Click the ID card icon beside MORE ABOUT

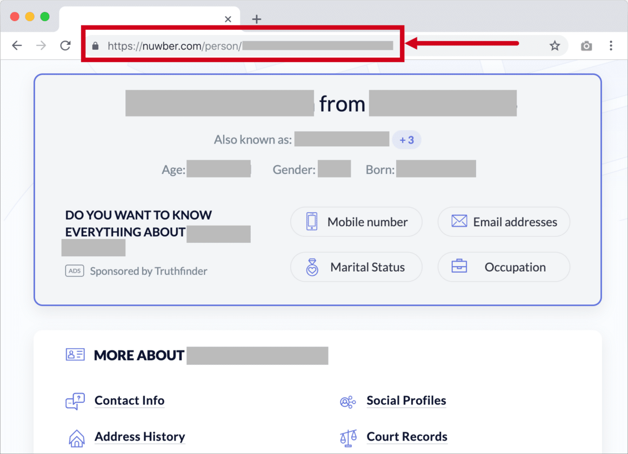coord(75,354)
